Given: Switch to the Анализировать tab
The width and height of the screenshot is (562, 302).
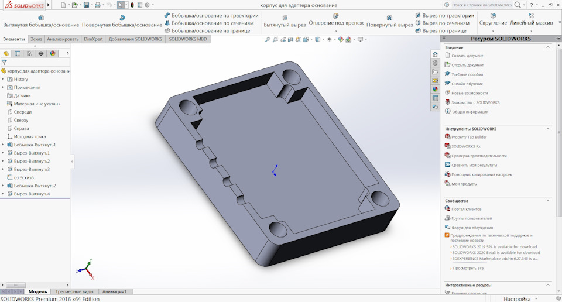Looking at the screenshot, I should pyautogui.click(x=63, y=39).
